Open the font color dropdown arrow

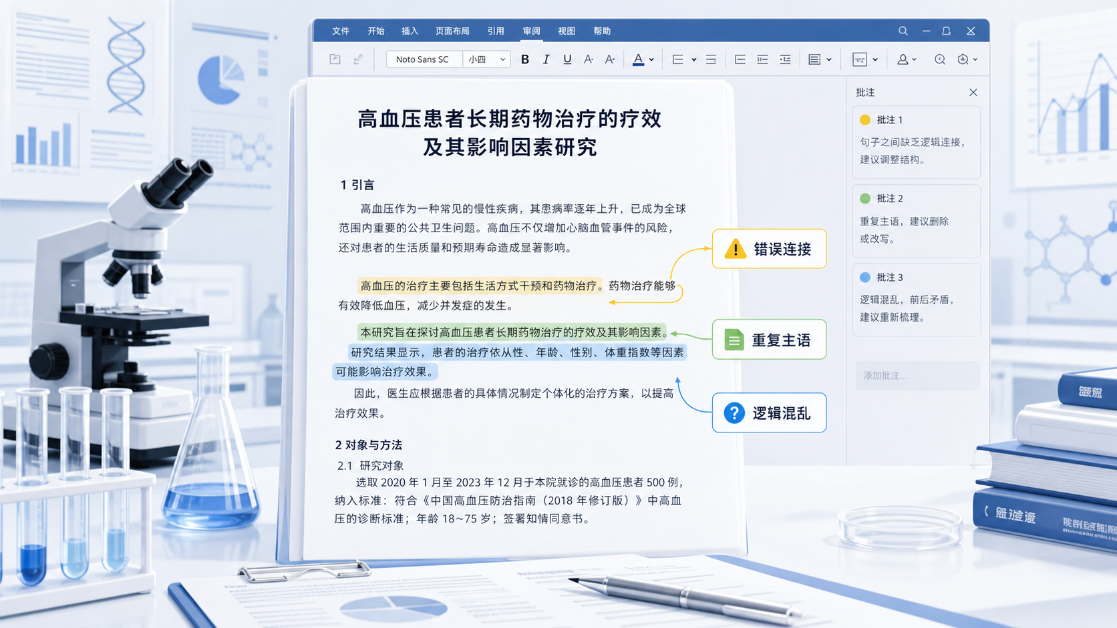pyautogui.click(x=651, y=60)
